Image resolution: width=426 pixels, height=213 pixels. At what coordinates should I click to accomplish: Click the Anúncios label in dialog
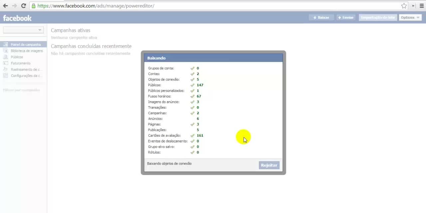click(x=155, y=119)
